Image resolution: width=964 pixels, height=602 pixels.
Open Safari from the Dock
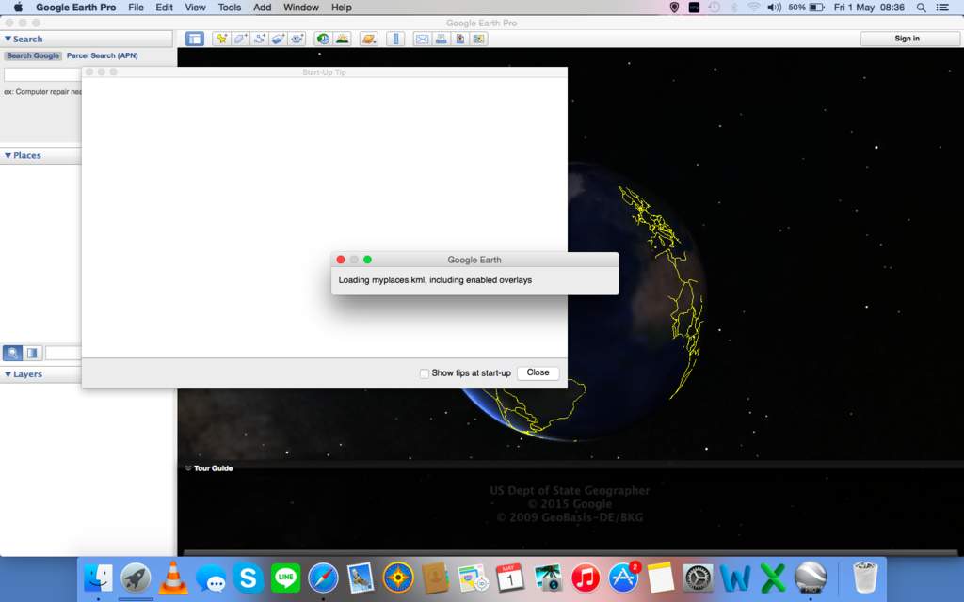324,578
